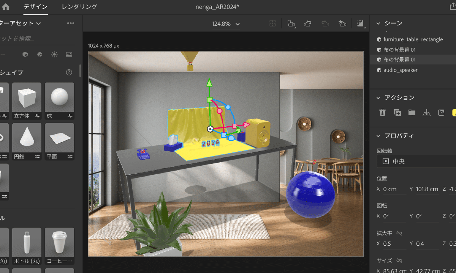This screenshot has width=456, height=273.
Task: Click the asset search field
Action: (x=37, y=39)
